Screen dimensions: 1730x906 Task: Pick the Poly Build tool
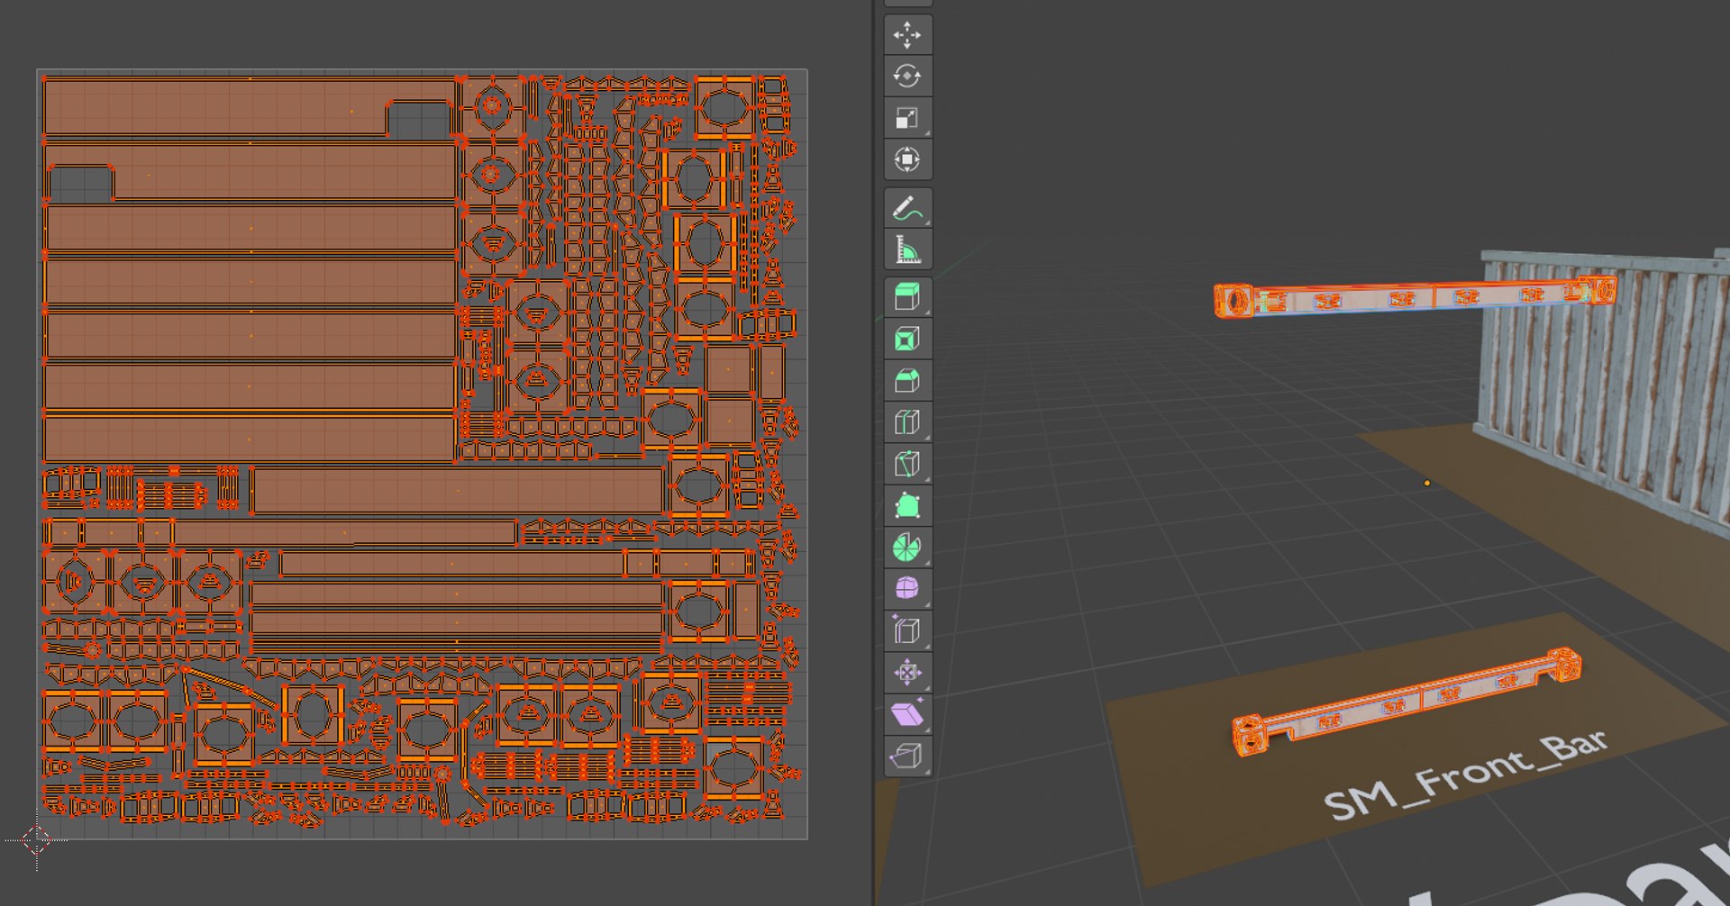coord(907,505)
